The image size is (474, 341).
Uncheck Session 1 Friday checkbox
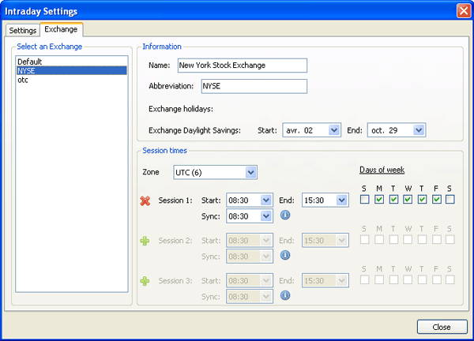click(x=437, y=200)
